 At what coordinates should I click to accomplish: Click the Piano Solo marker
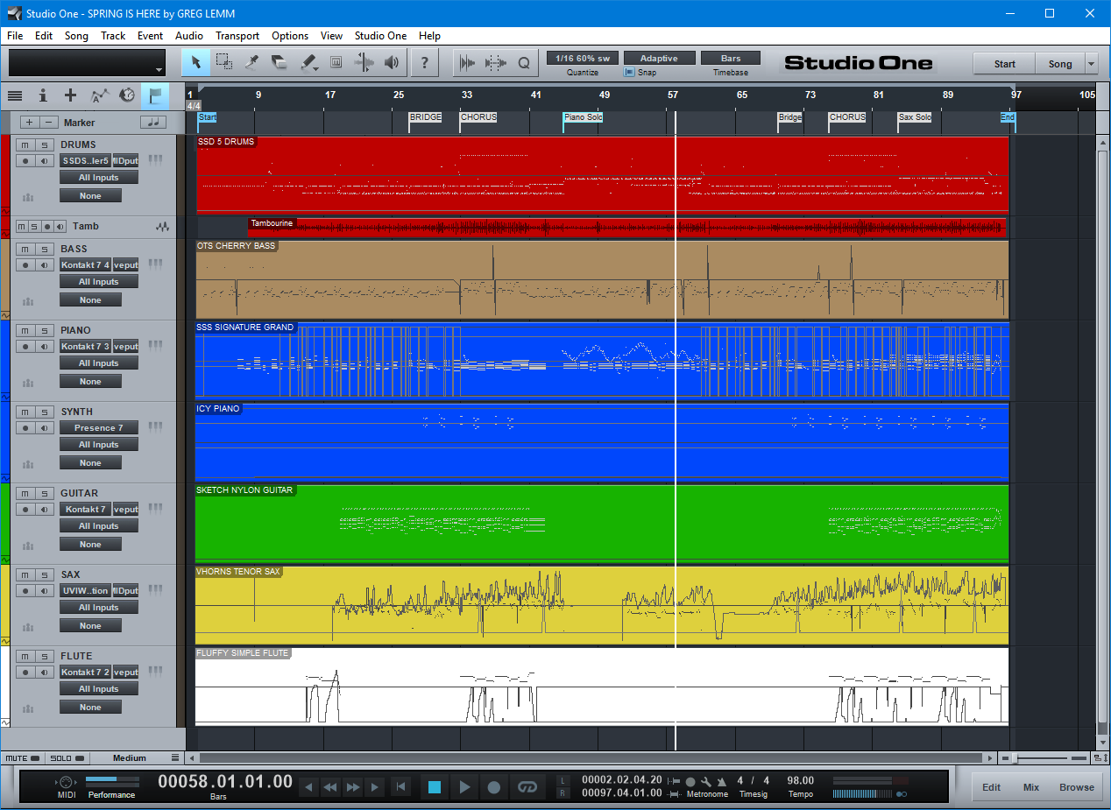point(584,117)
